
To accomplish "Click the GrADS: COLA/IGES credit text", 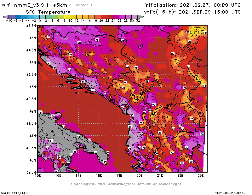I will 14,193.
